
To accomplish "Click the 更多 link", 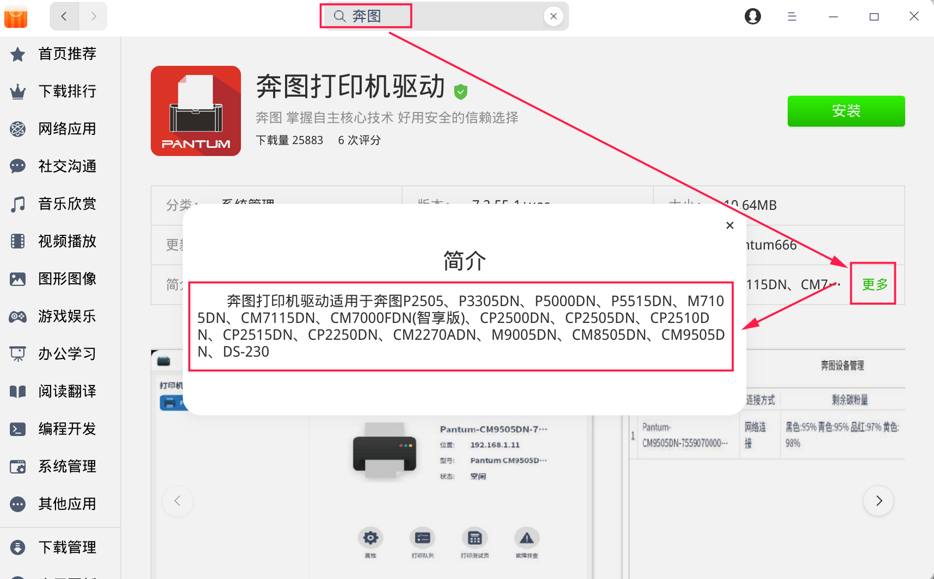I will tap(875, 284).
